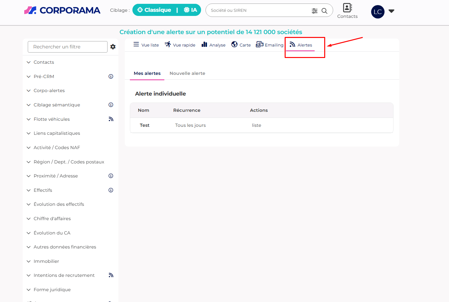
Task: Expand the Activité / Codes NAF filter
Action: (57, 147)
